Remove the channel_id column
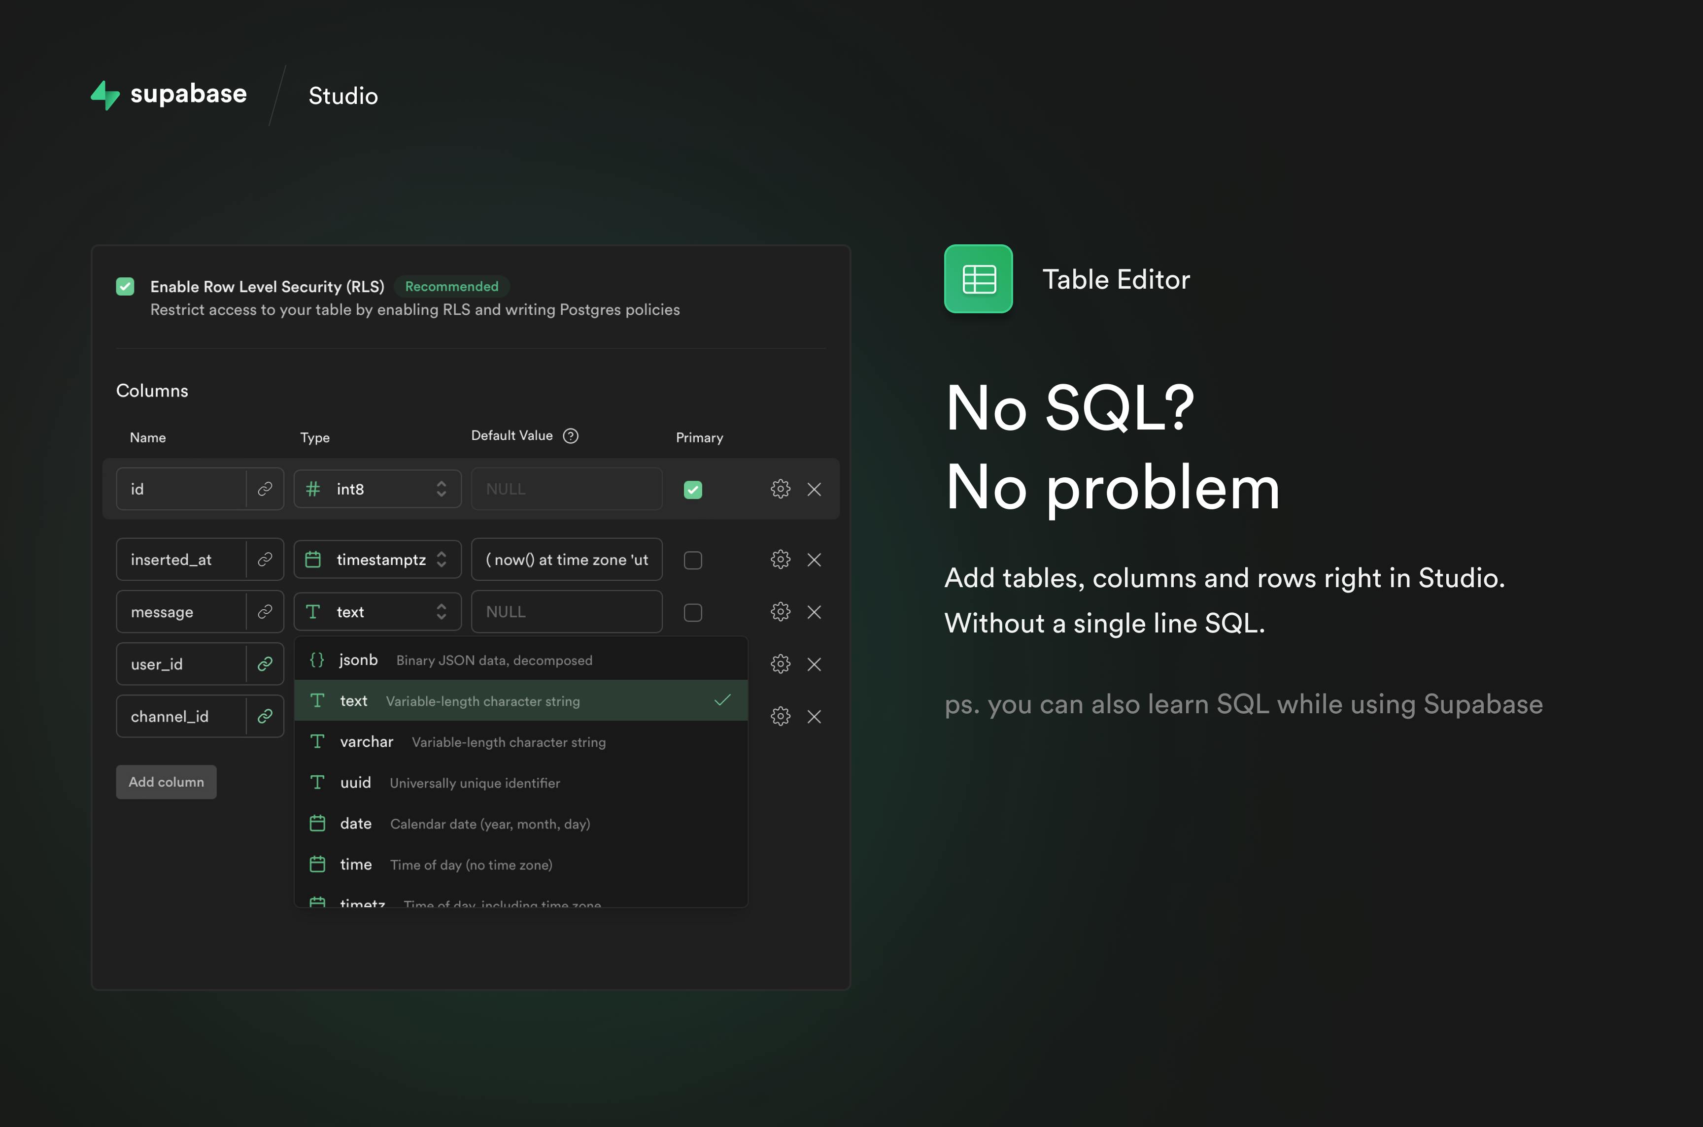Screen dimensions: 1703x1127 815,717
